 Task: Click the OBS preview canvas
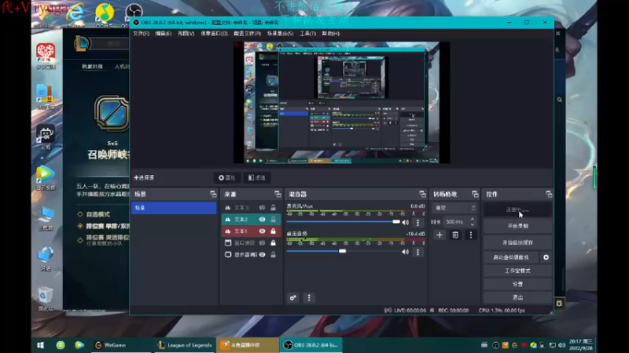click(x=342, y=103)
